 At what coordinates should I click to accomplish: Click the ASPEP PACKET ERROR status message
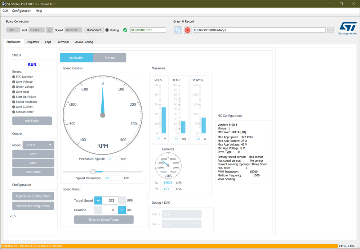coord(31,246)
